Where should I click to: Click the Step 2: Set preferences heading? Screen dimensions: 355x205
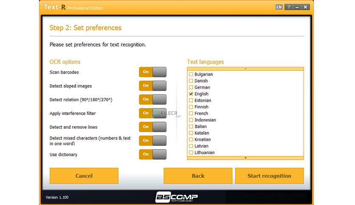[86, 28]
